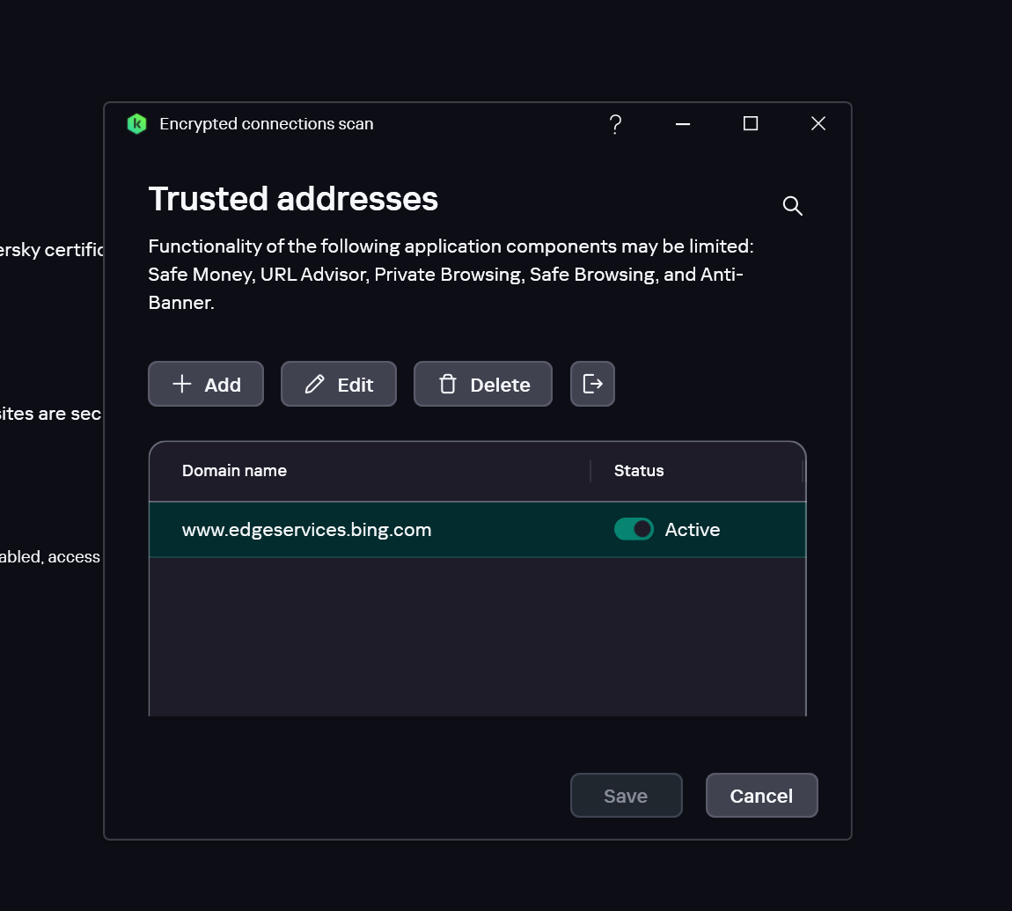Toggle the Active switch for edgeservices.bing.com
Screen dimensions: 1012x911
click(634, 529)
